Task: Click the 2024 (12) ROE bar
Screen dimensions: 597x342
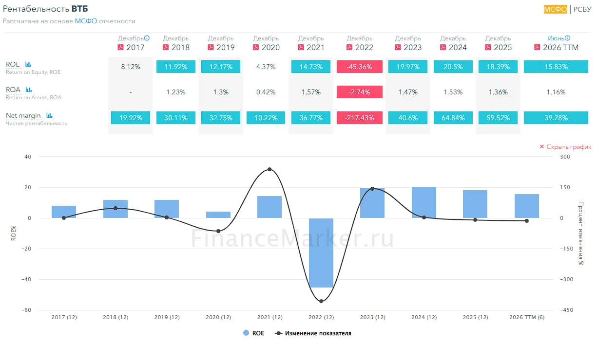Action: (424, 202)
